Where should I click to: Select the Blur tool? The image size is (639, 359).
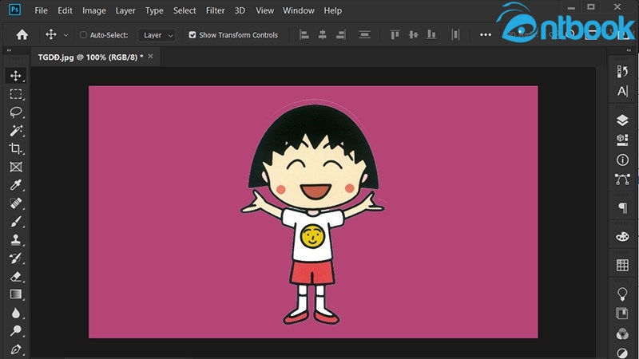click(16, 313)
